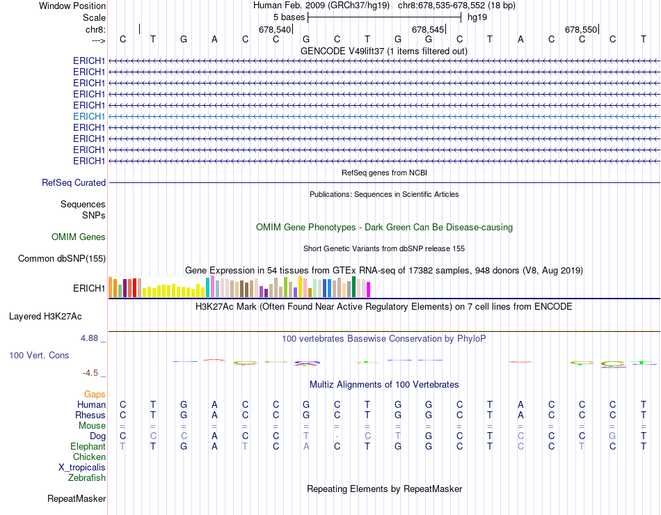Click the SNPs track label

pos(94,216)
